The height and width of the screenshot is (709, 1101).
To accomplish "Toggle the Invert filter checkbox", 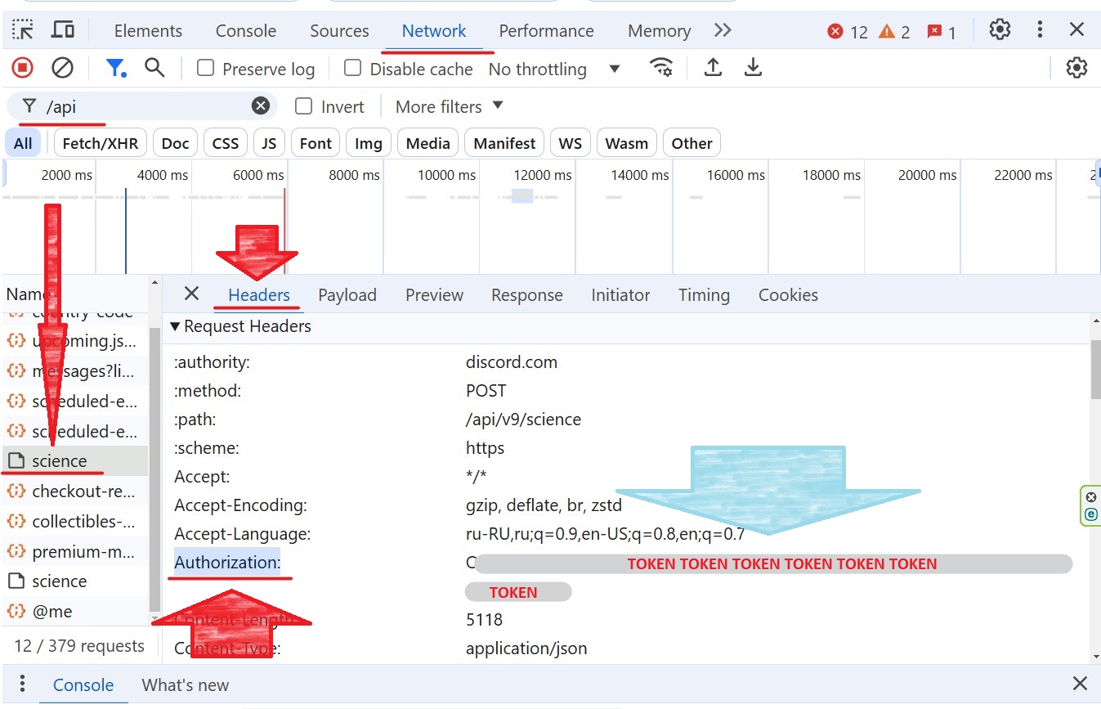I will pyautogui.click(x=303, y=105).
